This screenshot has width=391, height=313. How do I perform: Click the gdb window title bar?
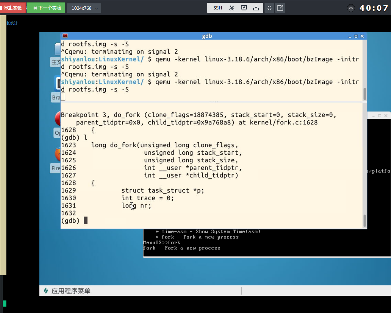click(x=206, y=36)
